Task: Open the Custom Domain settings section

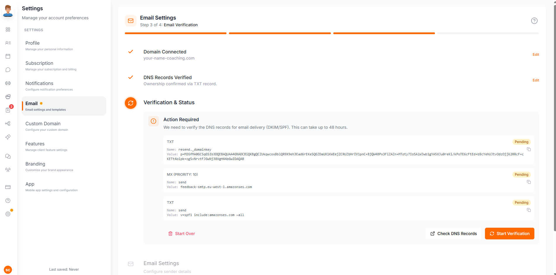Action: [x=43, y=123]
